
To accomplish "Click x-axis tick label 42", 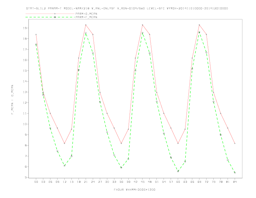I will tap(135, 182).
